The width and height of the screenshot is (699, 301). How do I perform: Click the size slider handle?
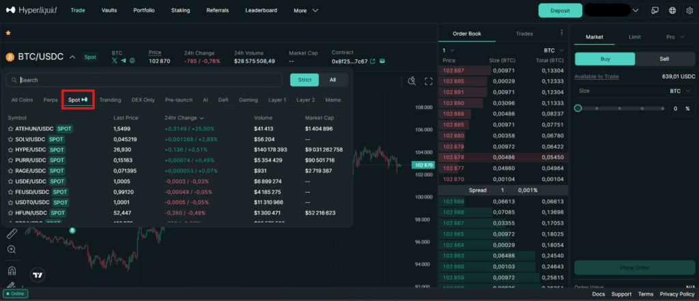click(x=577, y=109)
